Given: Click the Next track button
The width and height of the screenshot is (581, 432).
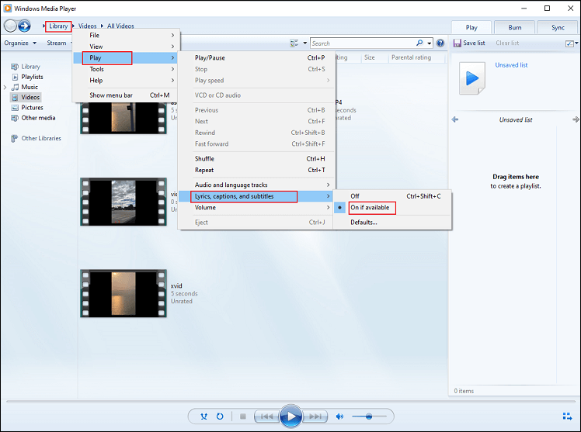Looking at the screenshot, I should coord(317,416).
